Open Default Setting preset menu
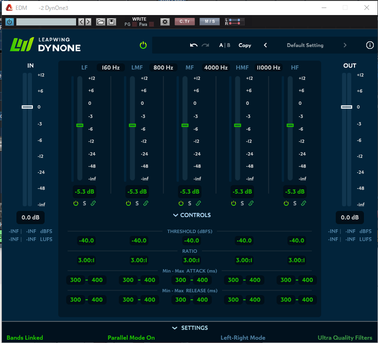 click(305, 45)
